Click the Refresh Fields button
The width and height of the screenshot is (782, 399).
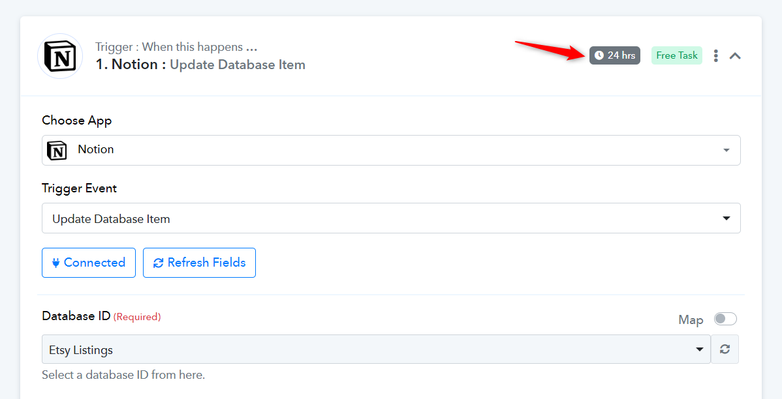pos(199,263)
